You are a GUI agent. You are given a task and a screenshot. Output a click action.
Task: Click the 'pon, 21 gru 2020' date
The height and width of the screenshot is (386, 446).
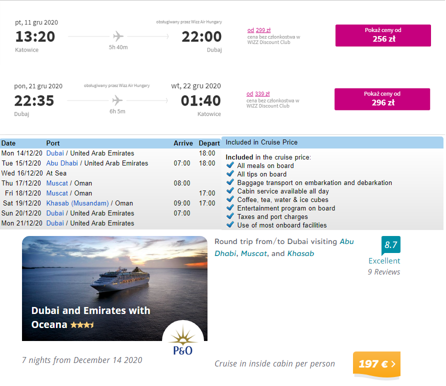38,86
